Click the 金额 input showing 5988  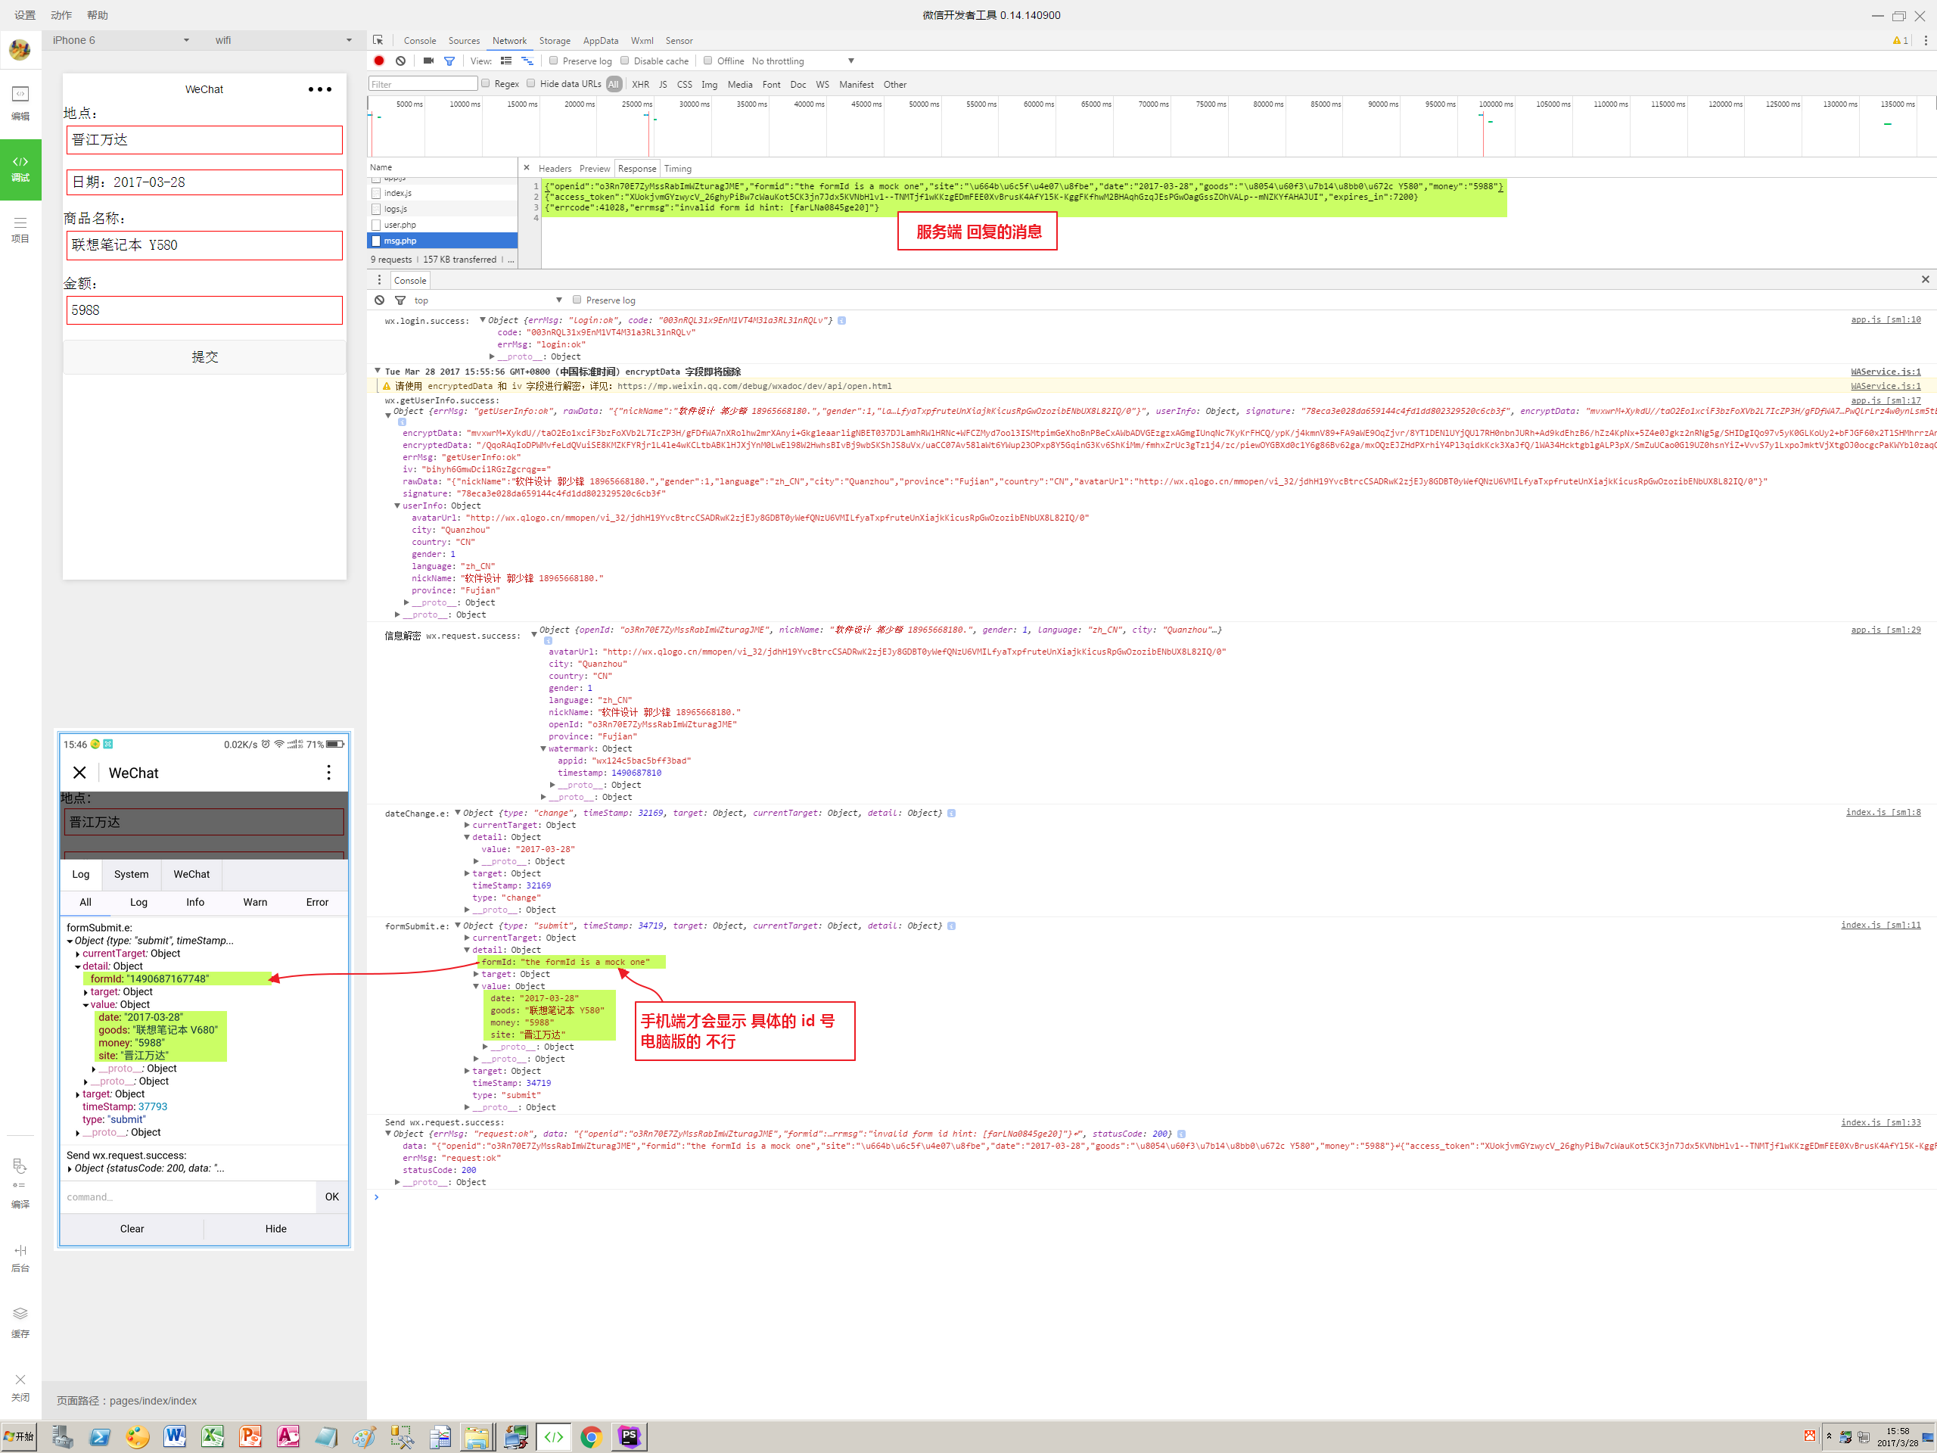[204, 310]
